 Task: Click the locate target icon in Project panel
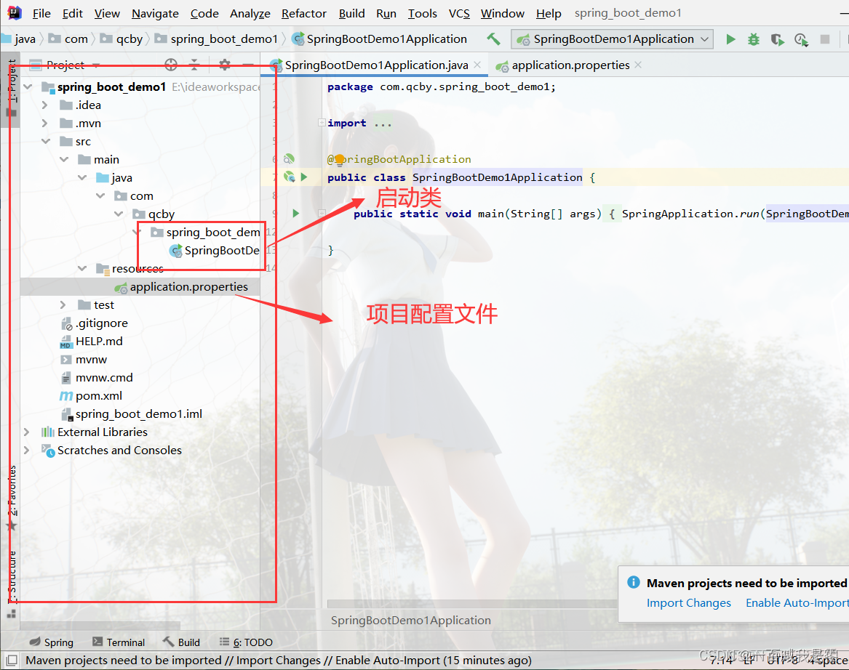171,65
